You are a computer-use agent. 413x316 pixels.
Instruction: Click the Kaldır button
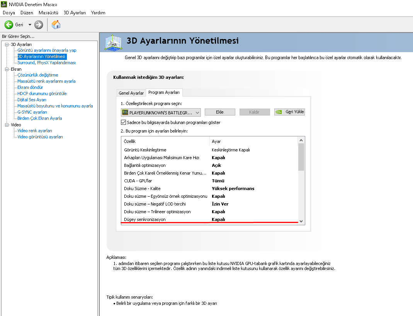[x=254, y=112]
